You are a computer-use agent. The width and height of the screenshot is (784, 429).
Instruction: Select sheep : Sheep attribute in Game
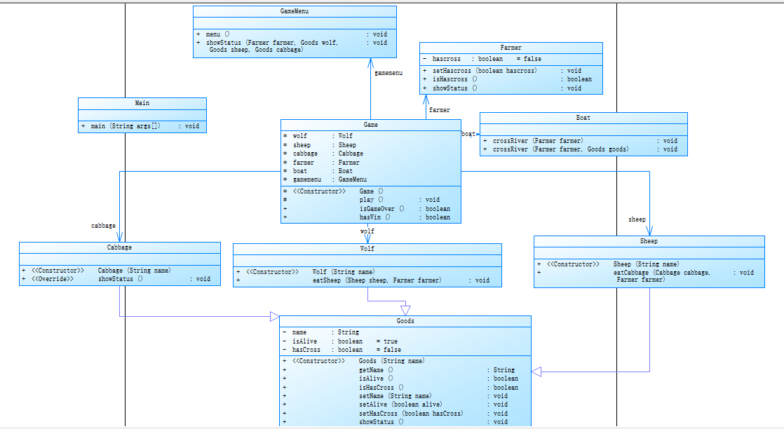[320, 145]
